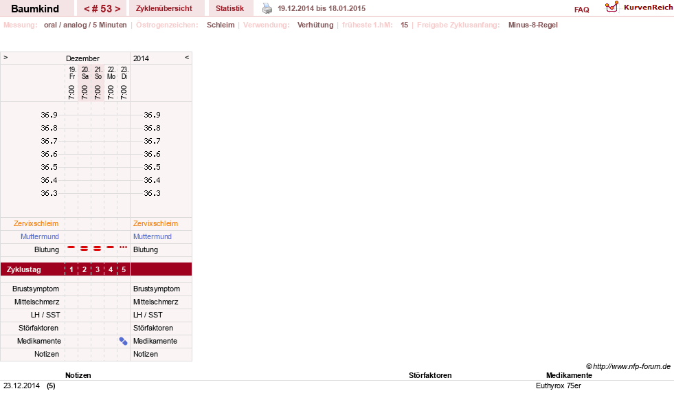
Task: Click the left arrow above the chart
Action: click(x=5, y=57)
